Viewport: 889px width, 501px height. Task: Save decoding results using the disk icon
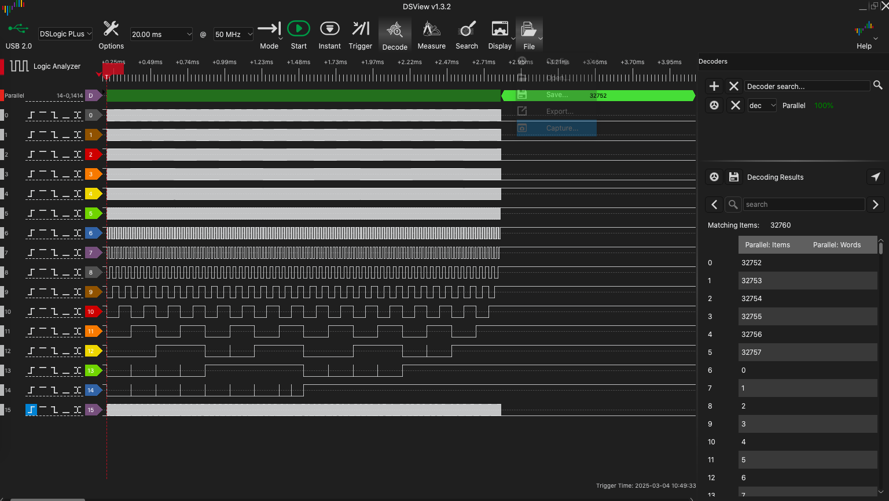coord(733,177)
